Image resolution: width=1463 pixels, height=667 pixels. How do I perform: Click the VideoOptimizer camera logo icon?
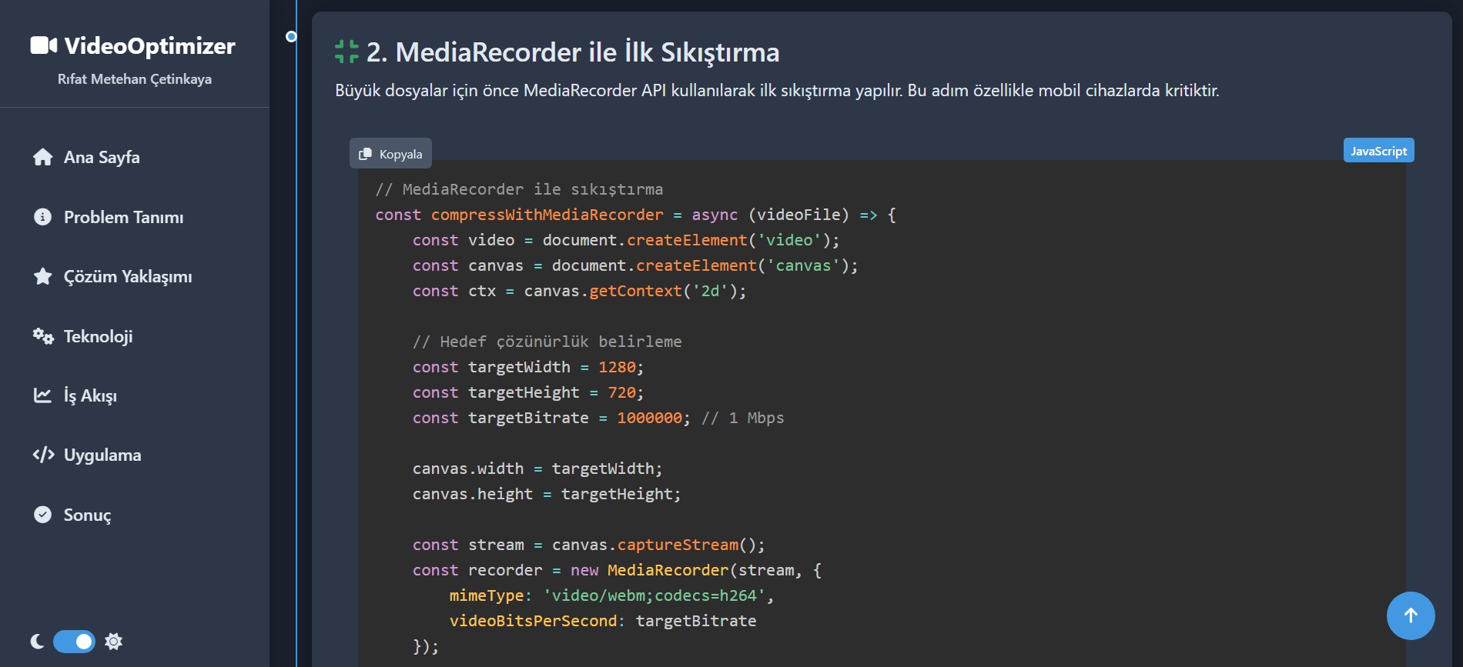(x=44, y=45)
